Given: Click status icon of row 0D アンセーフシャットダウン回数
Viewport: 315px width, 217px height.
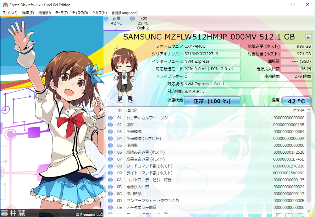Looking at the screenshot, I should pos(110,201).
